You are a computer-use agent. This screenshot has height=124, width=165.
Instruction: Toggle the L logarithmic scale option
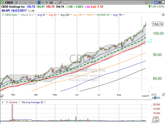[155, 98]
